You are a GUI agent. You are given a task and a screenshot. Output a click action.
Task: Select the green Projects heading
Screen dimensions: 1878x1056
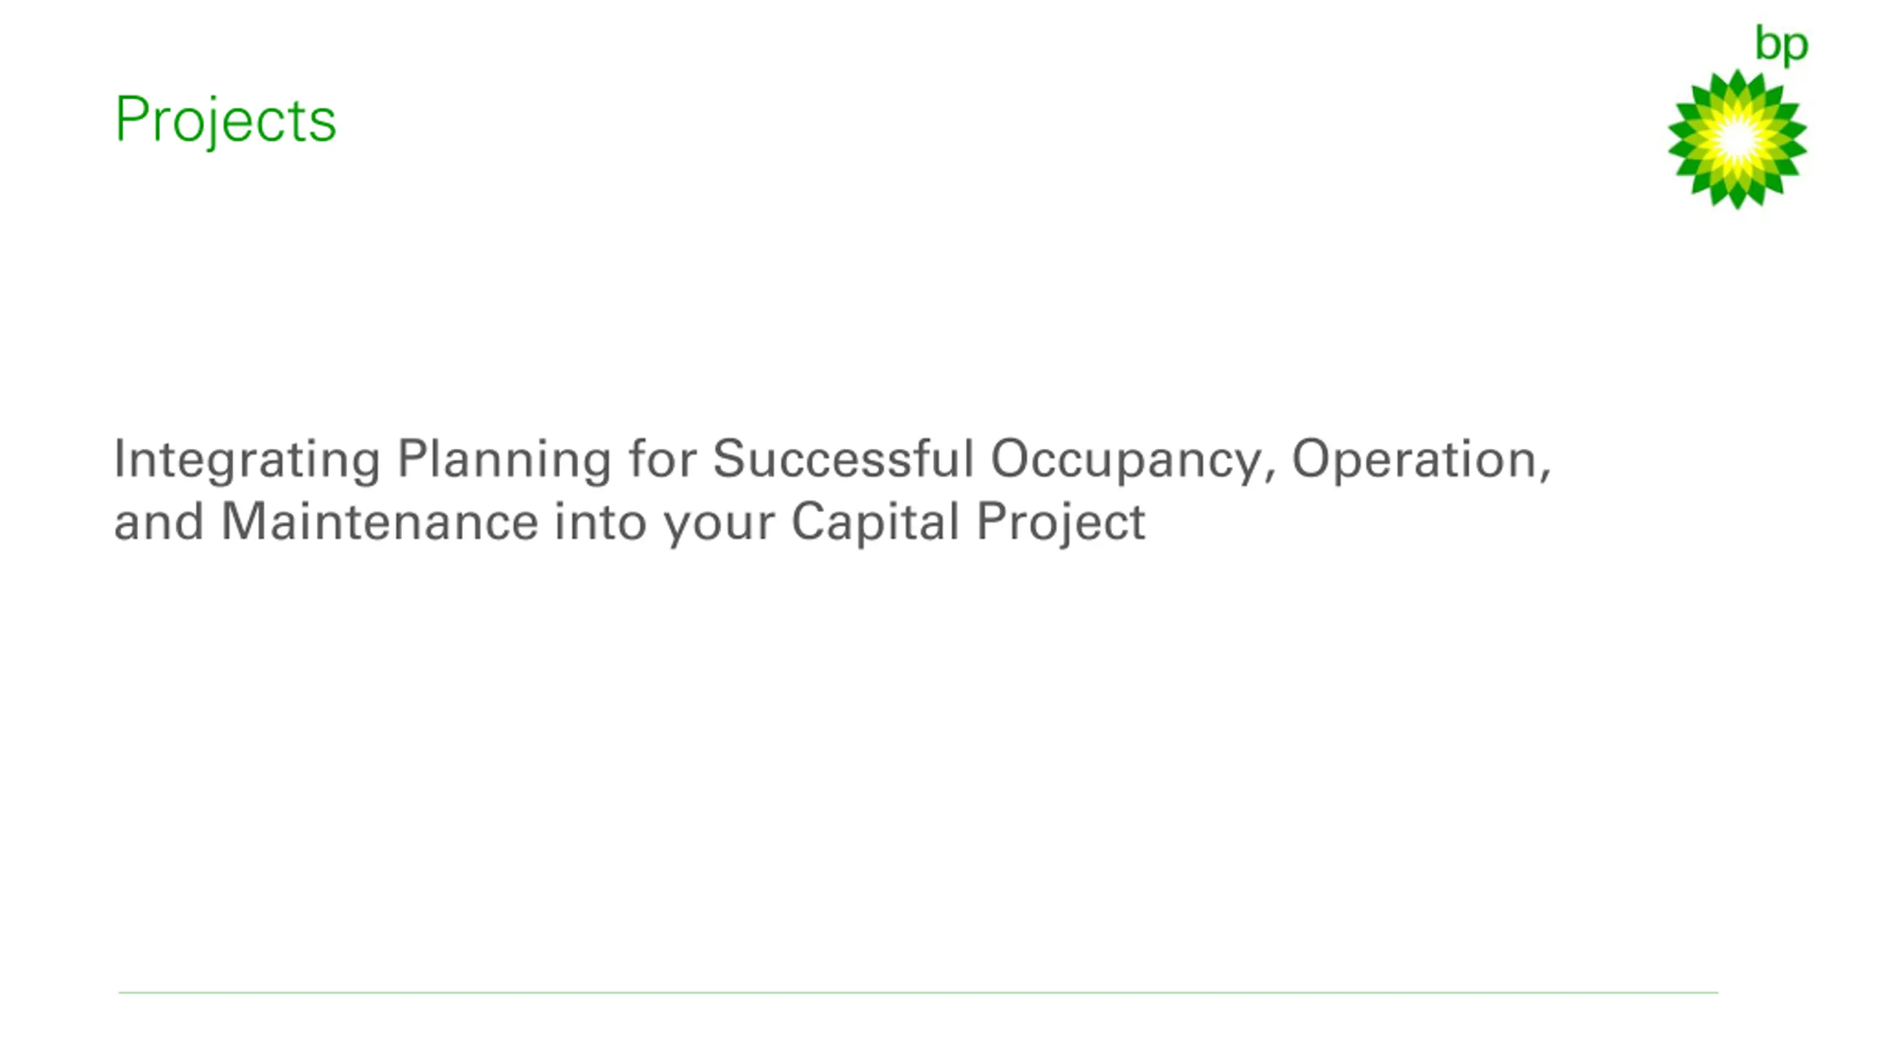226,120
